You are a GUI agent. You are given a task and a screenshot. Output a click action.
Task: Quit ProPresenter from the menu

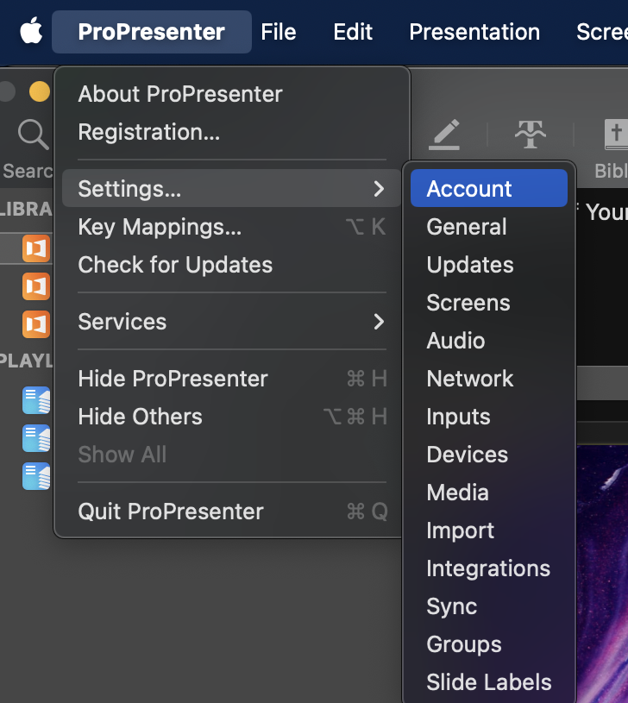click(232, 512)
